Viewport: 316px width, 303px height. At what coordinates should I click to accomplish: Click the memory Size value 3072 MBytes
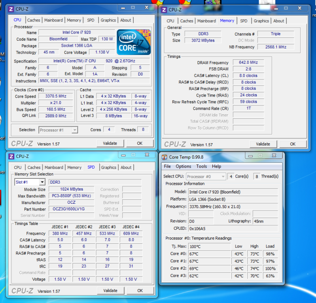pos(203,40)
